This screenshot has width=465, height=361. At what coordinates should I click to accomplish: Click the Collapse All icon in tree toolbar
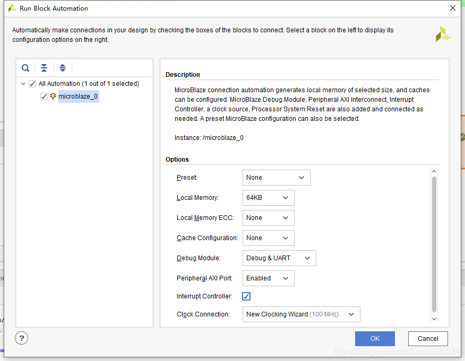click(44, 68)
